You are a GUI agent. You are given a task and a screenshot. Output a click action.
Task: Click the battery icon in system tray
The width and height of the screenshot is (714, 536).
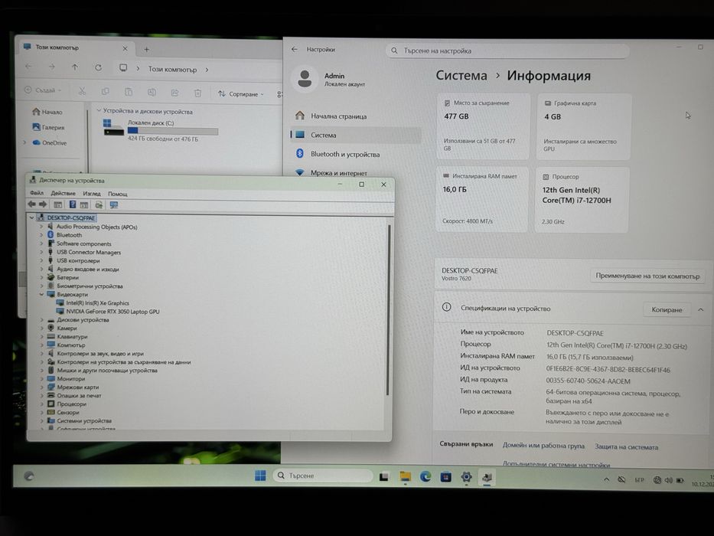coord(680,480)
